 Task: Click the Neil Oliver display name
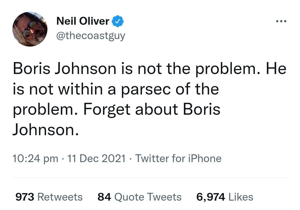point(83,21)
